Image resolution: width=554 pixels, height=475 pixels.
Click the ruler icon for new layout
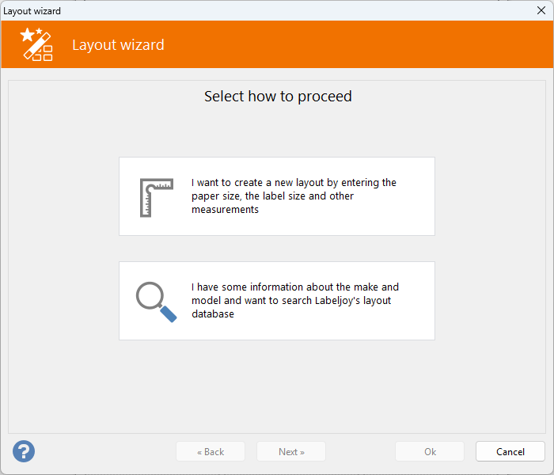click(x=157, y=198)
